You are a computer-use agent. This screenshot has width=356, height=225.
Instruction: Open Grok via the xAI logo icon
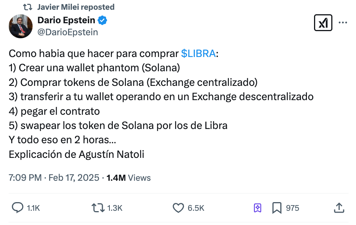click(323, 22)
